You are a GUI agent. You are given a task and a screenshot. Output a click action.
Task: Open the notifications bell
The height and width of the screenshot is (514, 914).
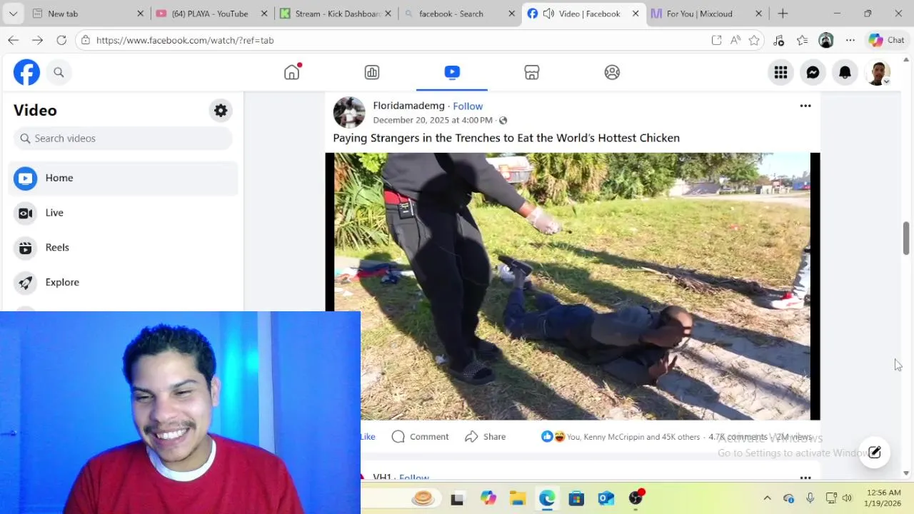tap(845, 72)
